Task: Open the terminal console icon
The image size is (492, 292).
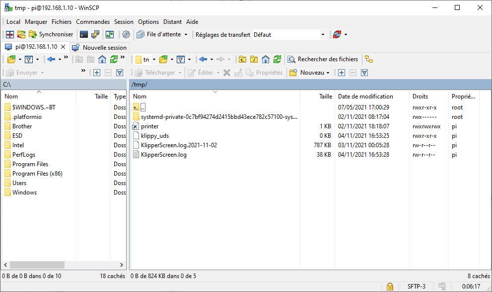Action: click(84, 35)
